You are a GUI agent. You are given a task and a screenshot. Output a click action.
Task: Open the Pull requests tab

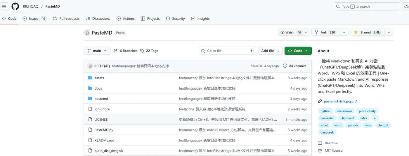[x=66, y=19]
